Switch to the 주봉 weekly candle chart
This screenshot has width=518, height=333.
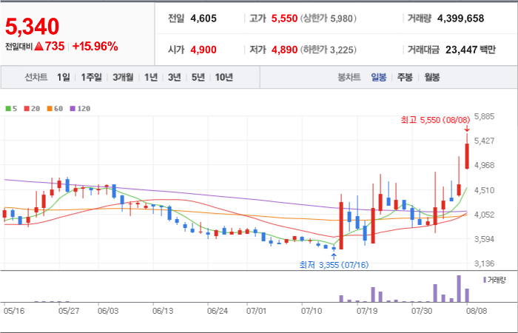coord(405,78)
